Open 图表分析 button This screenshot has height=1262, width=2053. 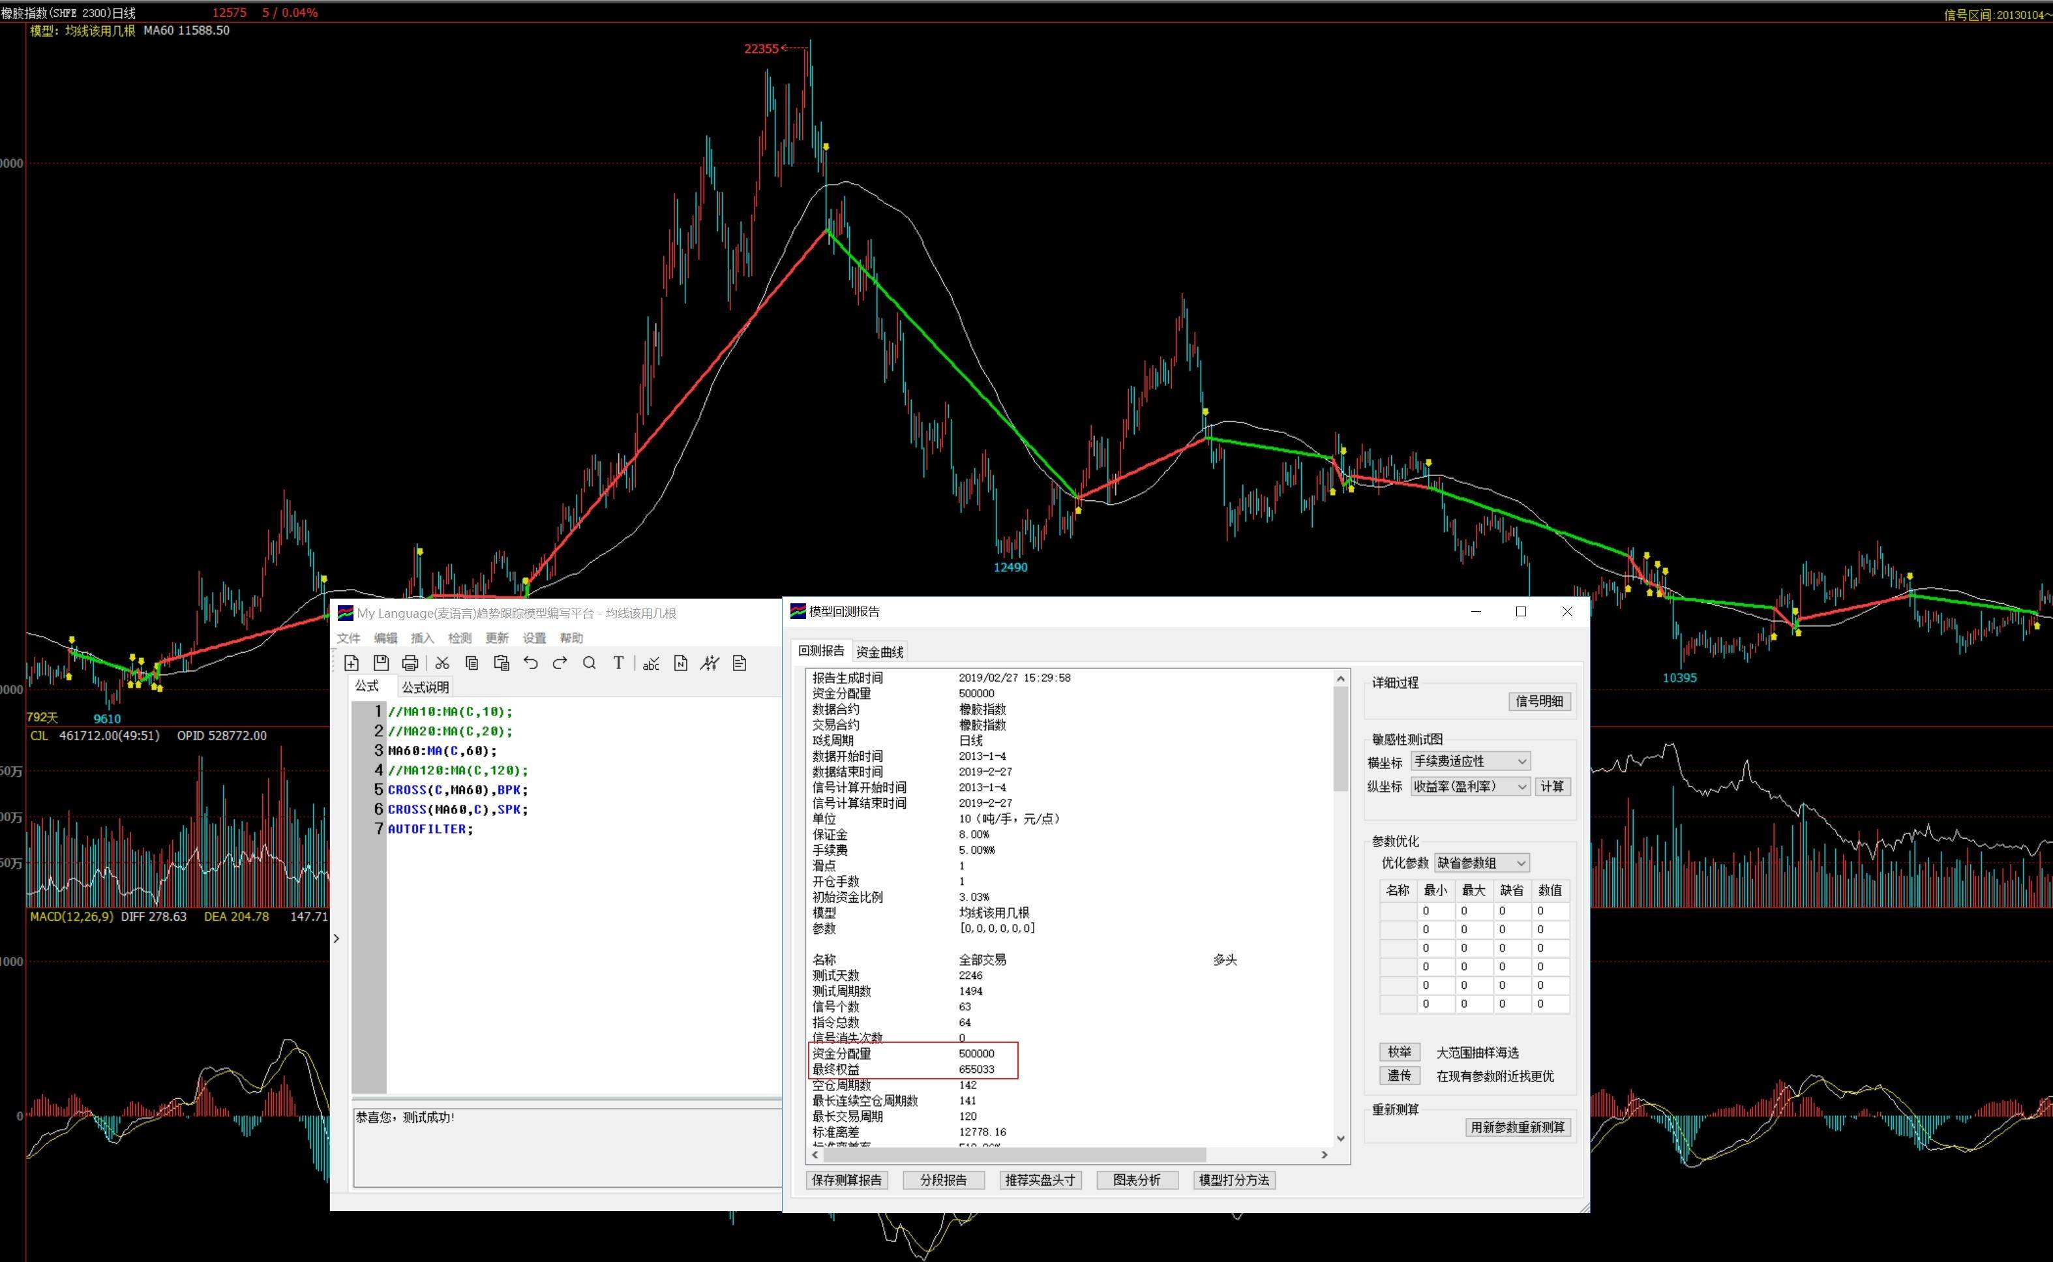(x=1137, y=1180)
